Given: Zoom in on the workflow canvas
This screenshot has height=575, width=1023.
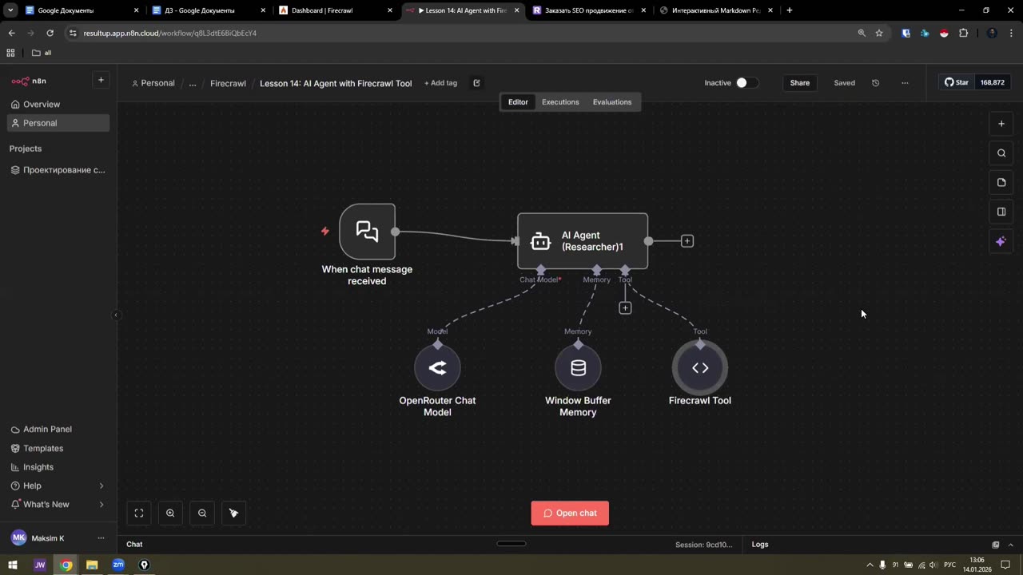Looking at the screenshot, I should (170, 514).
